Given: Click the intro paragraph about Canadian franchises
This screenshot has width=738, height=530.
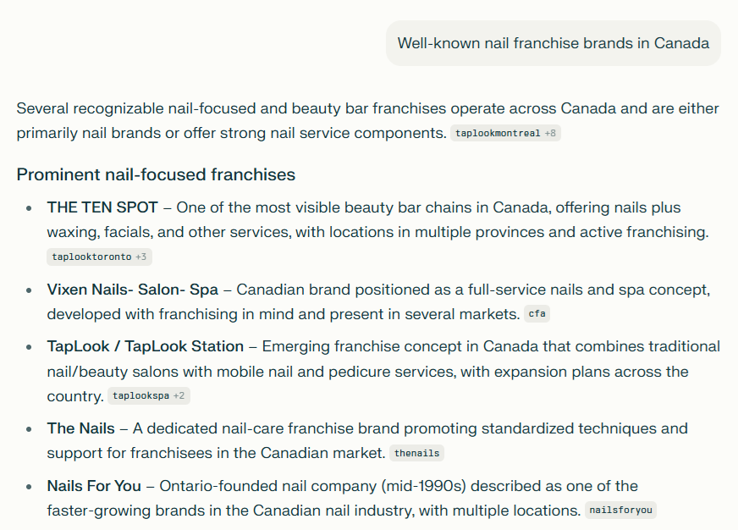Looking at the screenshot, I should (339, 109).
